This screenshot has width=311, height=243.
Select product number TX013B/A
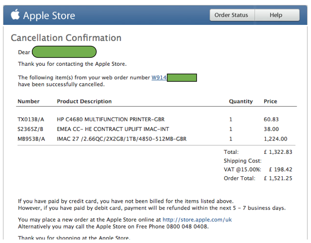(31, 120)
